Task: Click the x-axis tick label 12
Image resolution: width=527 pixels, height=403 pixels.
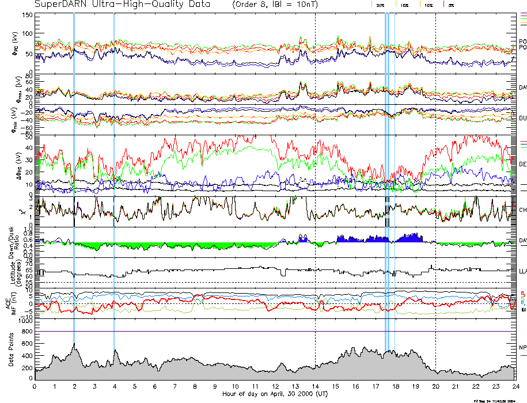Action: point(275,387)
